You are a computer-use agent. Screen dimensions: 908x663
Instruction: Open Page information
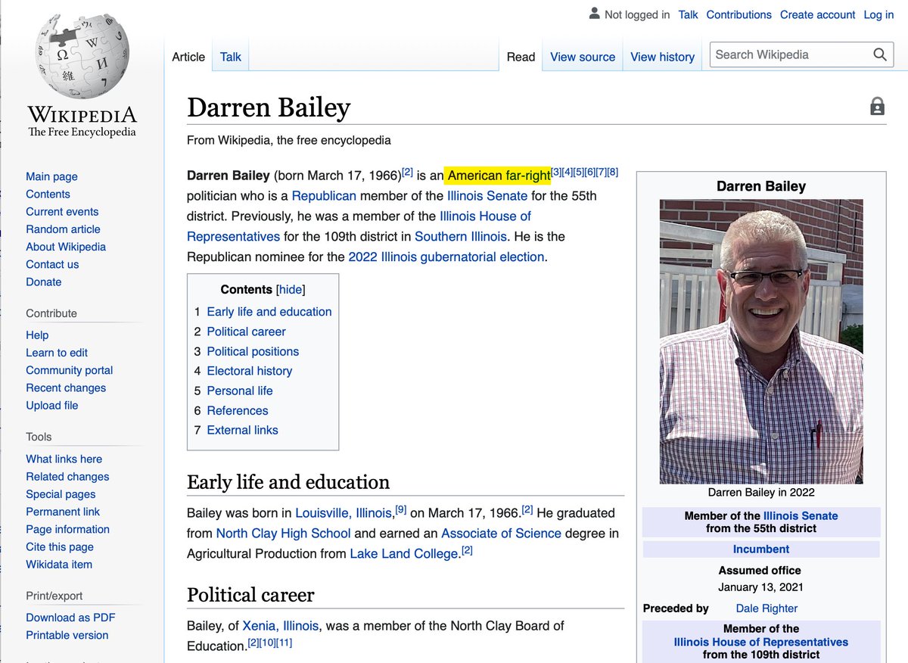point(67,529)
